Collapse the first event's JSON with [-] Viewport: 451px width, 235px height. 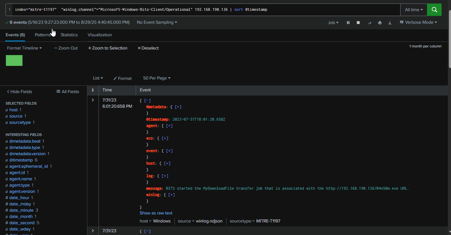(x=147, y=100)
